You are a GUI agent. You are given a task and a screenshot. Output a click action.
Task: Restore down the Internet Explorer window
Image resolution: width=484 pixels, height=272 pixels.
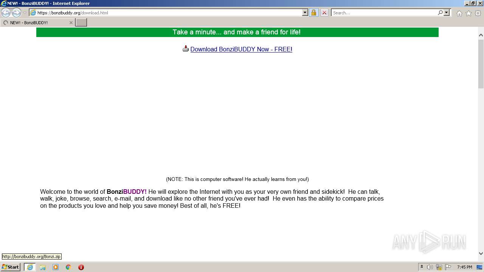(473, 3)
